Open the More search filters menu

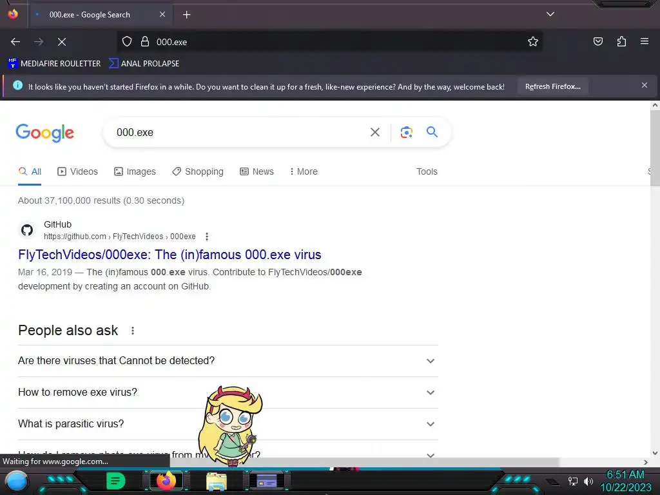point(304,171)
